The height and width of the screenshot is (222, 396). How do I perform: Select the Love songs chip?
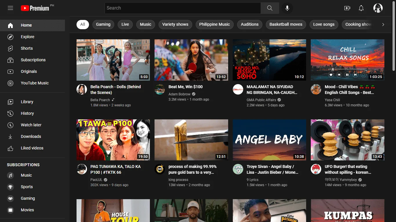(324, 24)
